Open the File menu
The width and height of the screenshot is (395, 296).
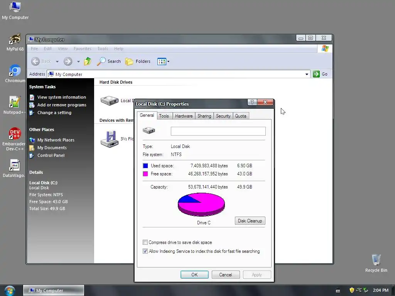[x=34, y=49]
